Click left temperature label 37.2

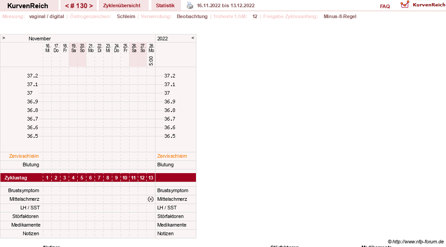coord(32,76)
